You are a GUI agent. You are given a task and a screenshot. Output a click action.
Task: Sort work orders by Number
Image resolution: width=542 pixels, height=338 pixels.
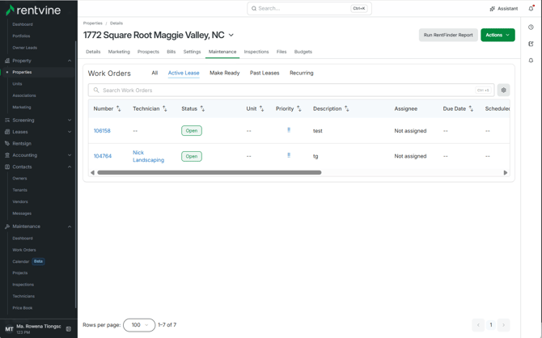(119, 108)
